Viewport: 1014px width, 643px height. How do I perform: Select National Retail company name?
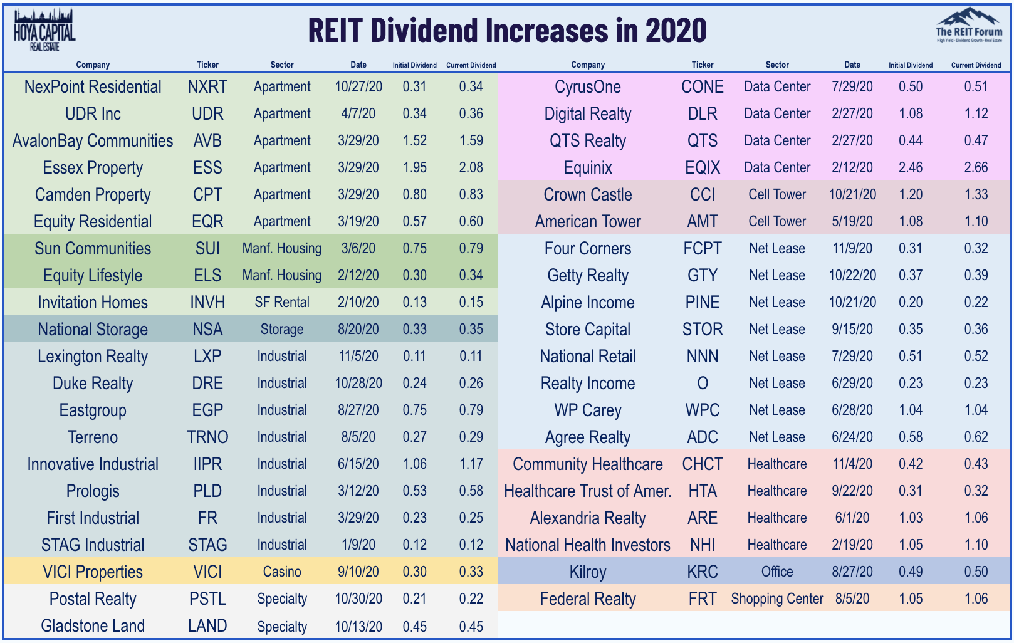588,357
